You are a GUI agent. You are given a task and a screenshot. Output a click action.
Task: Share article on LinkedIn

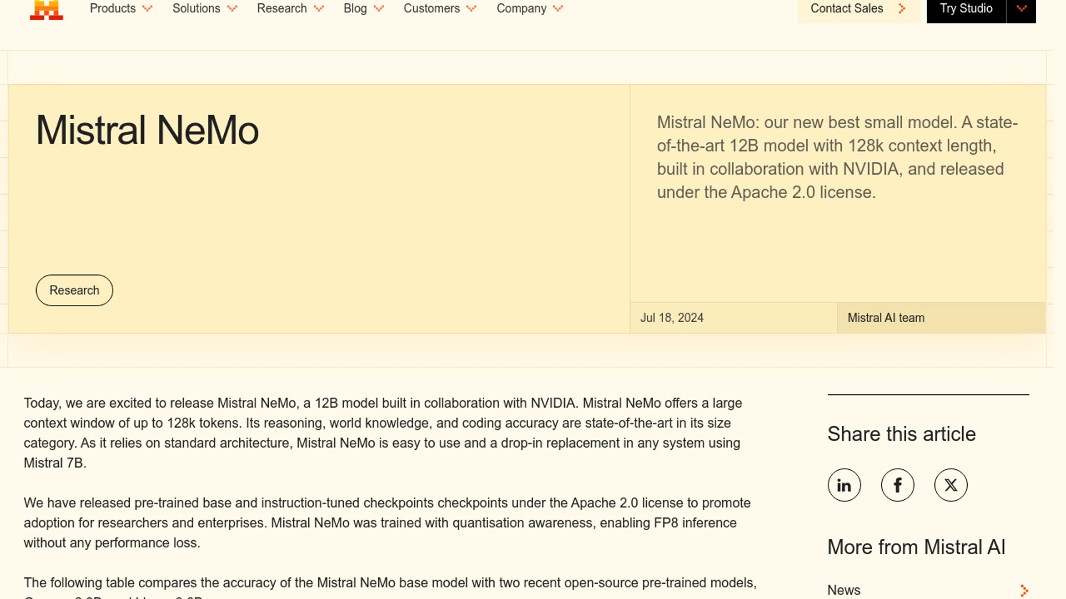tap(844, 485)
